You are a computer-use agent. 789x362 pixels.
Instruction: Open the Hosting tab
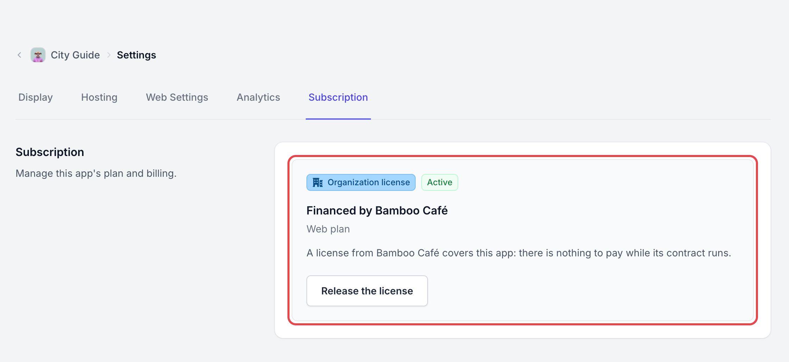click(99, 97)
